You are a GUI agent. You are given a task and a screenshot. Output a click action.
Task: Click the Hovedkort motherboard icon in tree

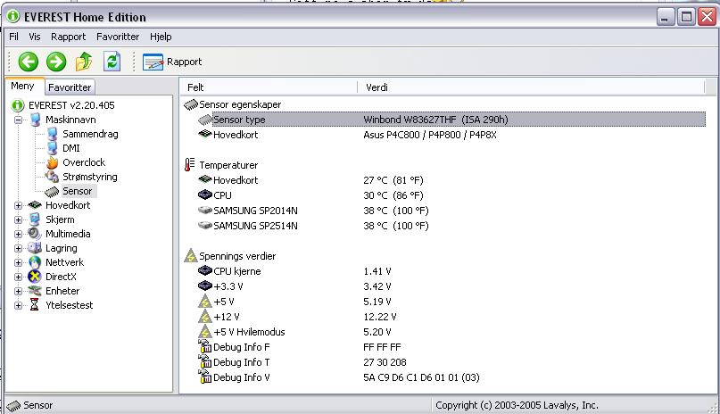tap(35, 205)
